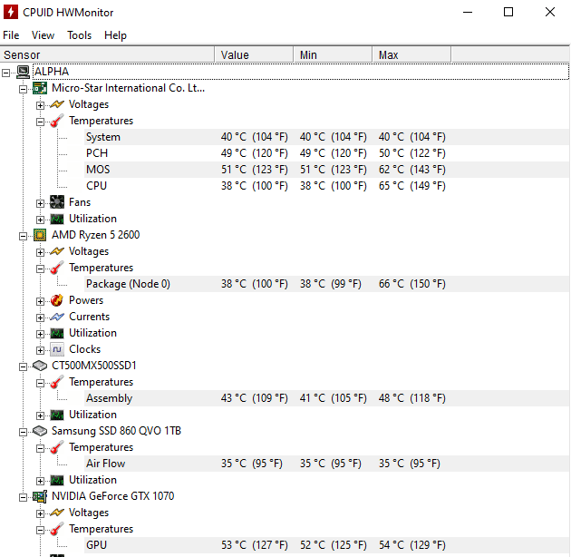Viewport: 571px width, 557px height.
Task: Expand the Clocks node
Action: (40, 350)
